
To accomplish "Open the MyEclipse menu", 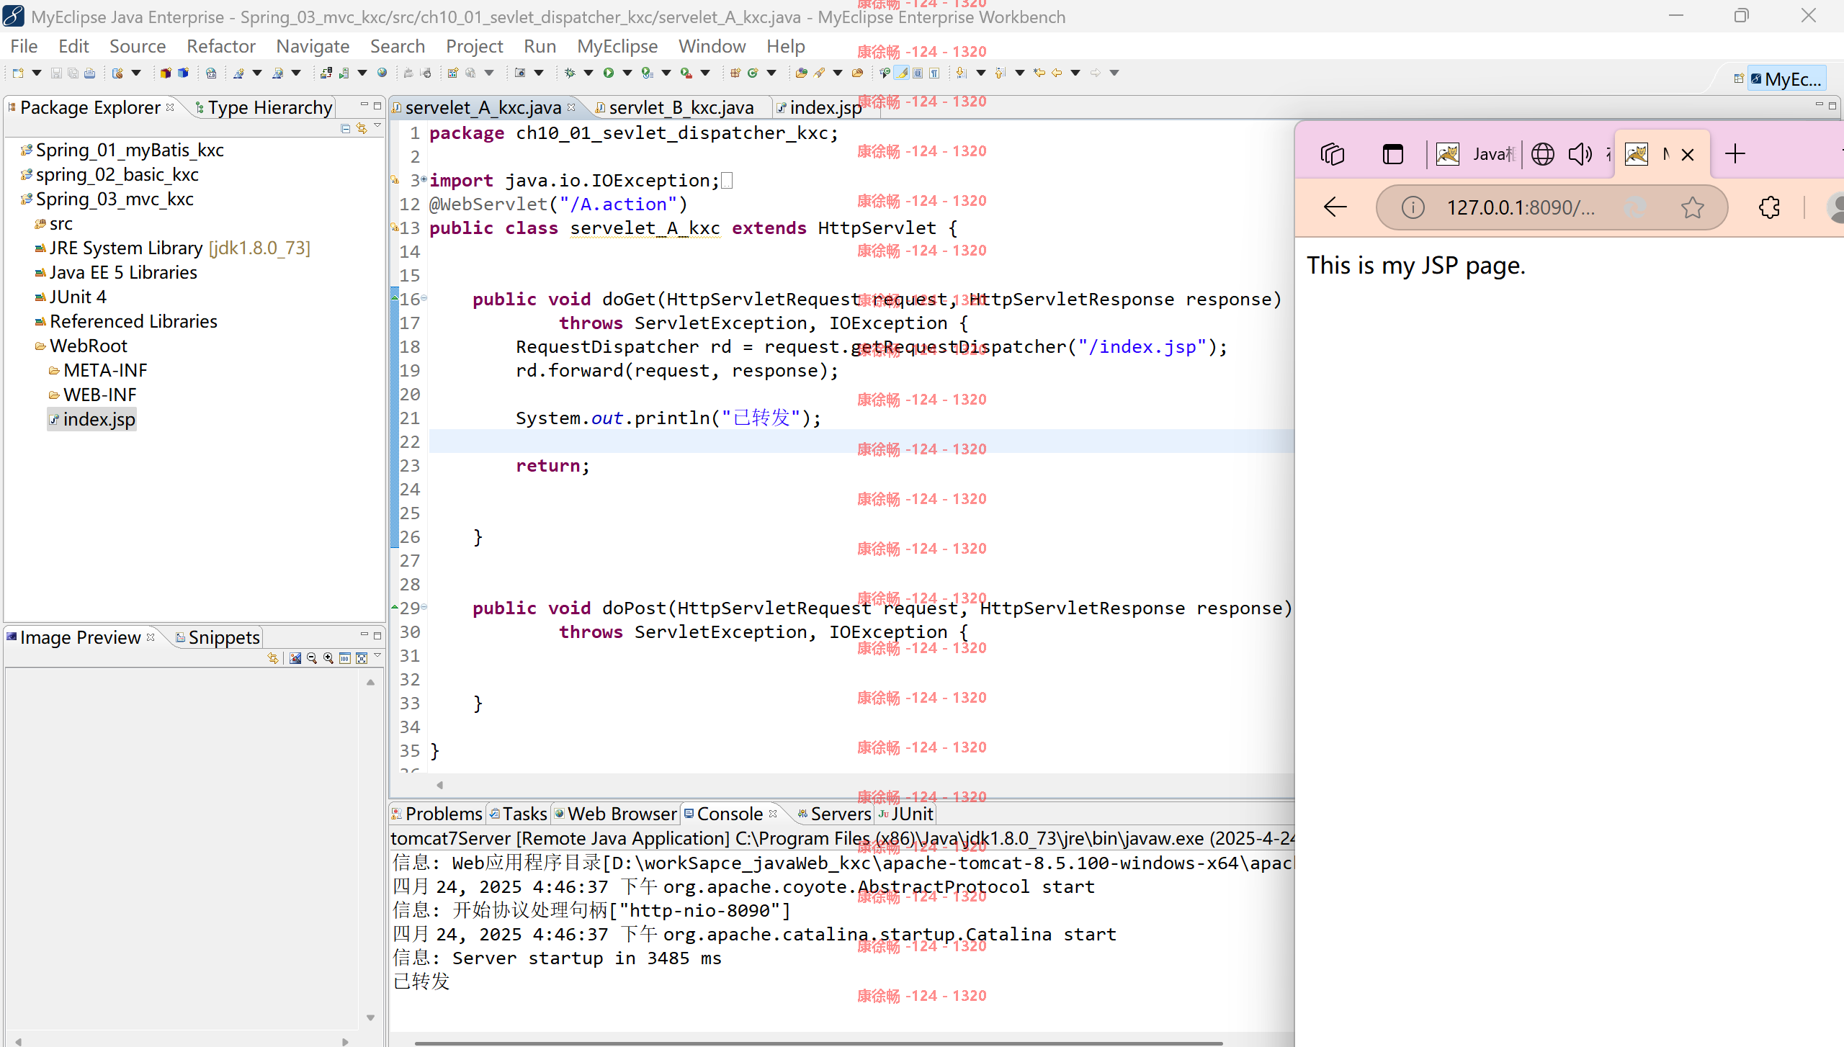I will (617, 46).
